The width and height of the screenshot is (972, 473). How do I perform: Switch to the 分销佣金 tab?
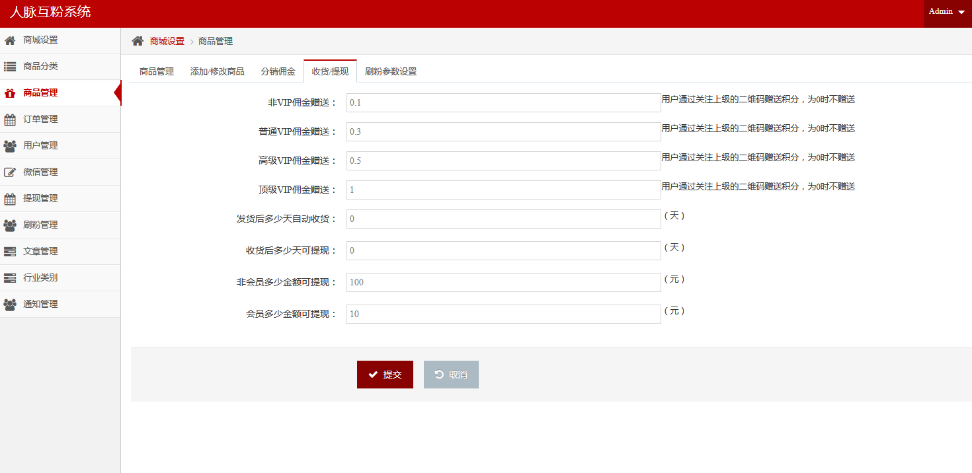click(278, 71)
